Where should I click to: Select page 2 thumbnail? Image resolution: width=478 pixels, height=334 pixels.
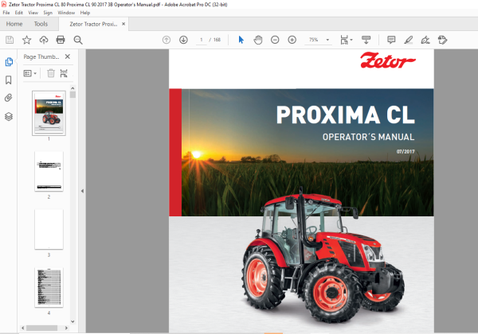49,171
